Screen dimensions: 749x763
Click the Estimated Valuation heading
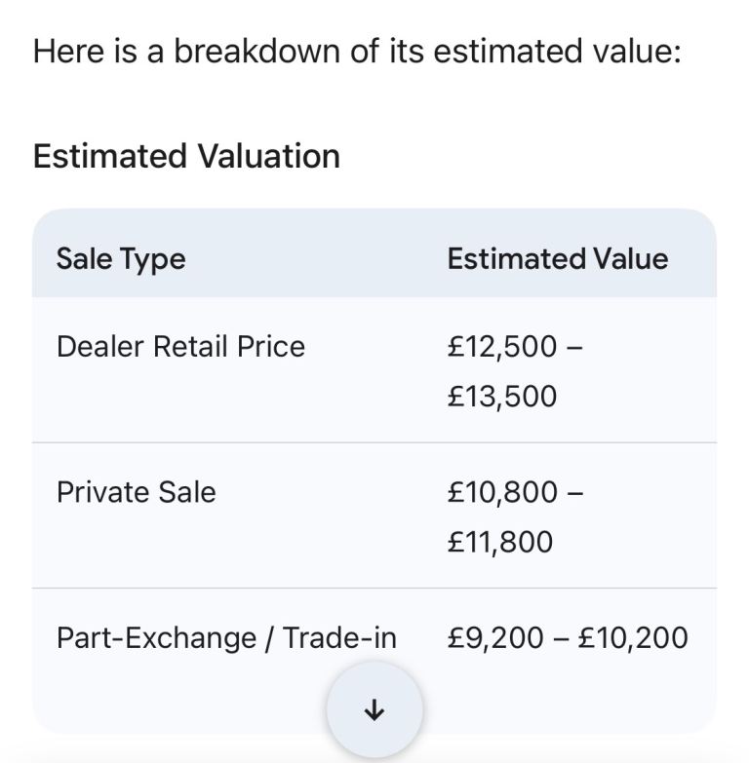pos(186,156)
